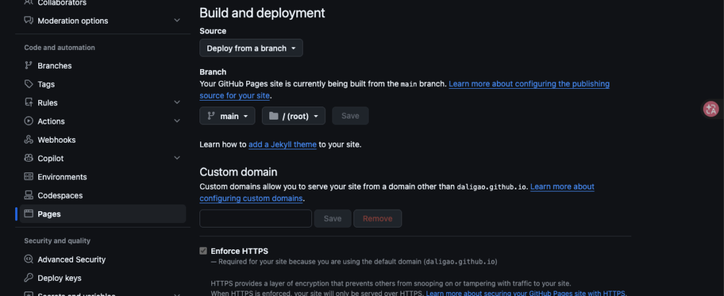Expand the Copilot section chevron
This screenshot has height=296, width=724.
coord(177,158)
